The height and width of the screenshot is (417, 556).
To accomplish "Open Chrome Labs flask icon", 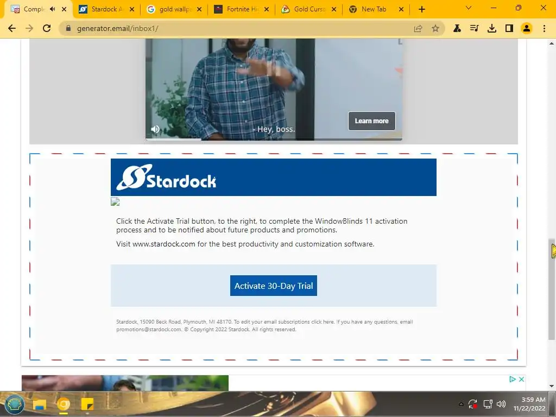I will pyautogui.click(x=457, y=28).
